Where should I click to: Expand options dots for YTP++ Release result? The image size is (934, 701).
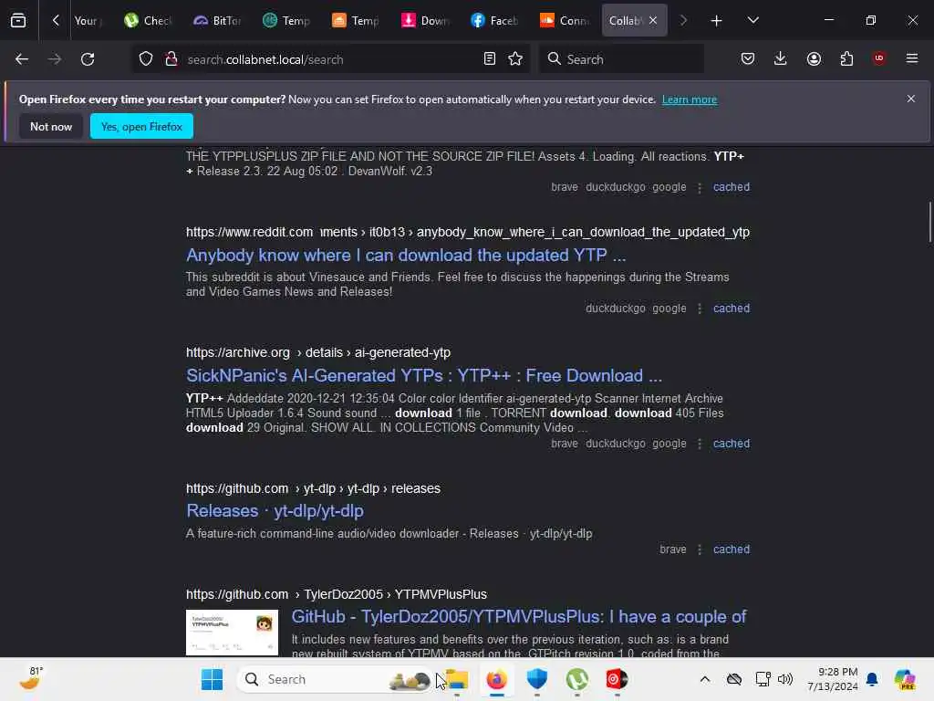(x=700, y=187)
